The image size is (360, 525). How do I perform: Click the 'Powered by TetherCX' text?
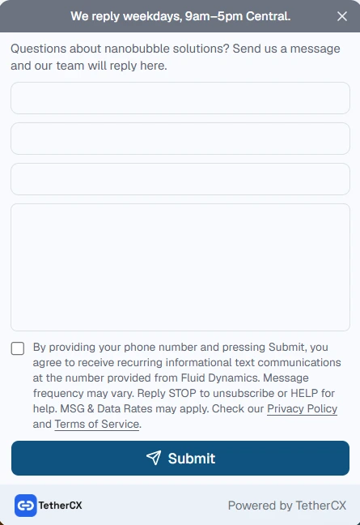(287, 506)
